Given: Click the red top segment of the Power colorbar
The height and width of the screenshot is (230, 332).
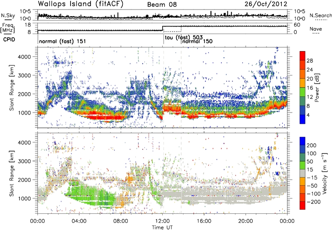Looking at the screenshot, I should pyautogui.click(x=303, y=56).
